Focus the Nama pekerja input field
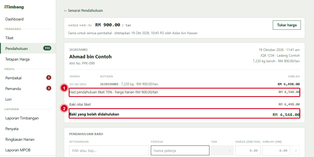Screen dimensions: 314x157 tap(180, 151)
